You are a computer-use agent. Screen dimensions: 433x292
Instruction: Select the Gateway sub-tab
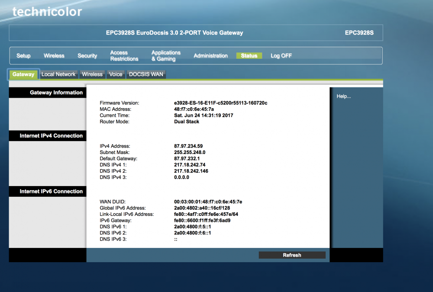[x=23, y=74]
